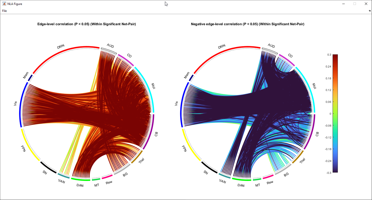Click the colorbar gradient strip

pyautogui.click(x=335, y=113)
